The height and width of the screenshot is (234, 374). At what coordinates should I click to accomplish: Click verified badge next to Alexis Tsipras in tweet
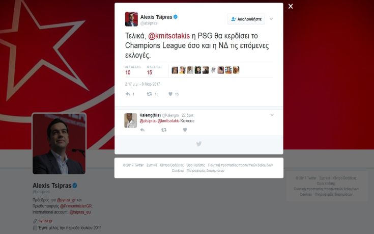point(176,17)
